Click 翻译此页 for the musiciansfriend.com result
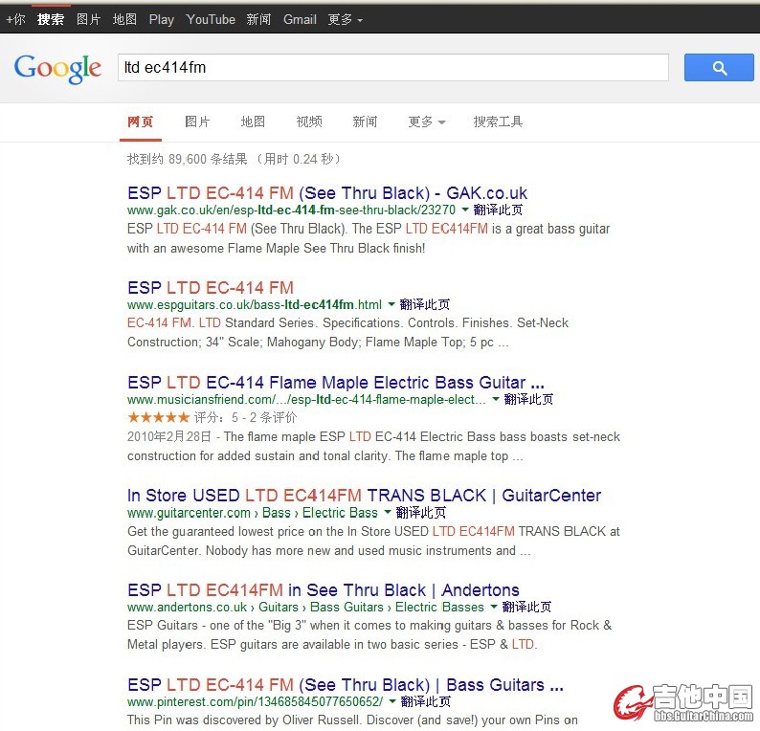Screen dimensions: 760x731 click(528, 399)
